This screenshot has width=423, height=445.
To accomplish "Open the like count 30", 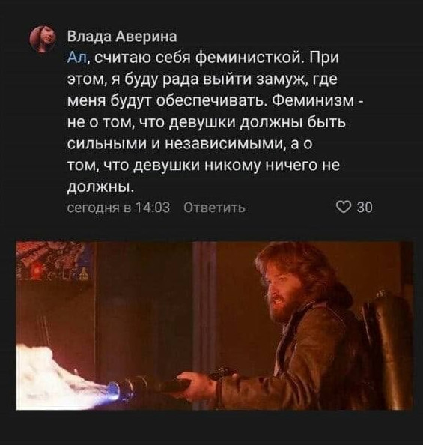I will coord(365,208).
